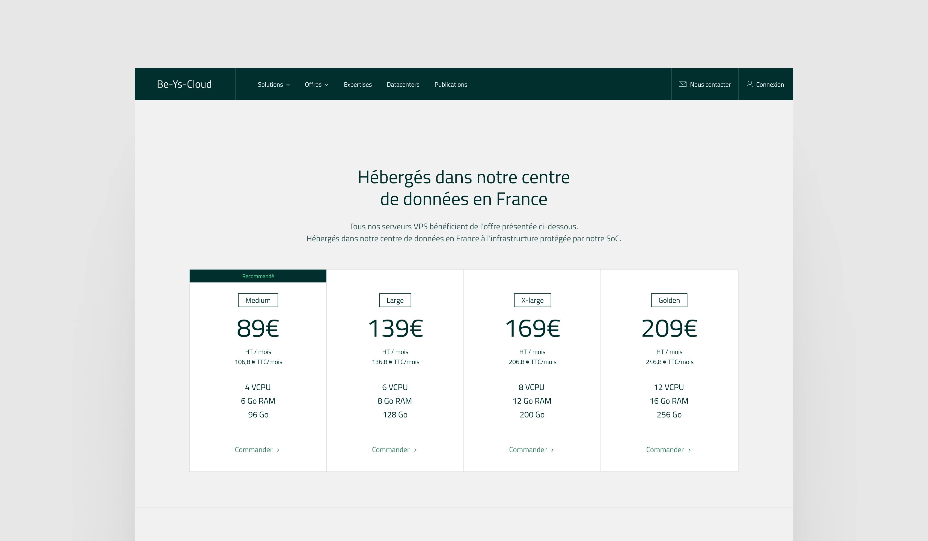Order the Golden plan via Commander
The image size is (928, 541).
coord(665,449)
